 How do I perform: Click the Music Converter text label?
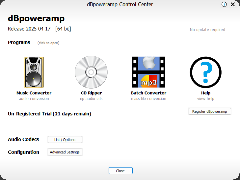34,93
